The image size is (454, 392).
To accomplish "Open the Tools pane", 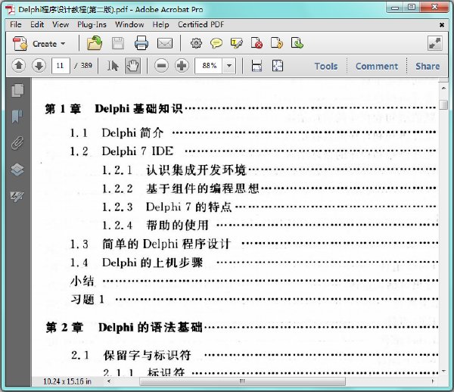I will [x=326, y=67].
